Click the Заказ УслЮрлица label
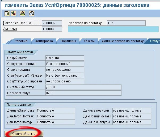160x137 pixels. (x=17, y=23)
